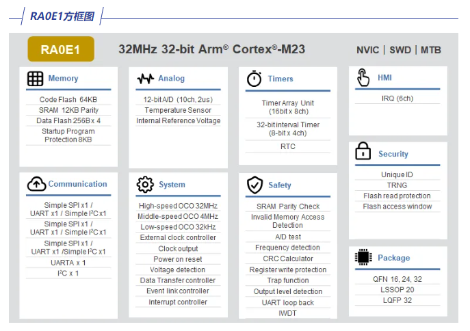Select Middle-speed OCO 4MHz row
The width and height of the screenshot is (470, 331).
tap(178, 216)
